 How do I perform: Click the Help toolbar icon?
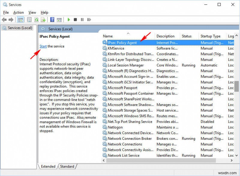53,20
